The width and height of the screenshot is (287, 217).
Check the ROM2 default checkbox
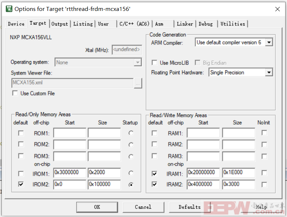click(21, 144)
